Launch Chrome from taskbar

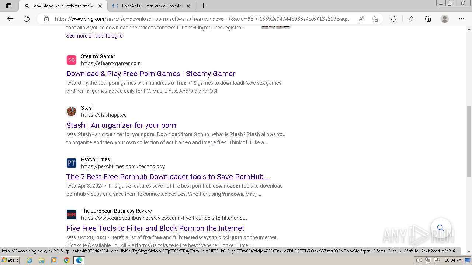[66, 260]
